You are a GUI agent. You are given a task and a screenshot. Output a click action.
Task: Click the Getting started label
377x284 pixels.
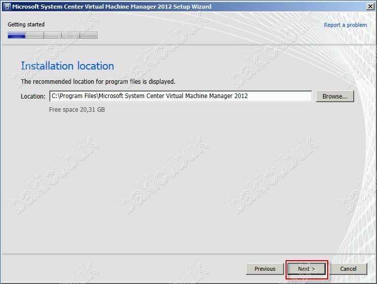coord(26,24)
